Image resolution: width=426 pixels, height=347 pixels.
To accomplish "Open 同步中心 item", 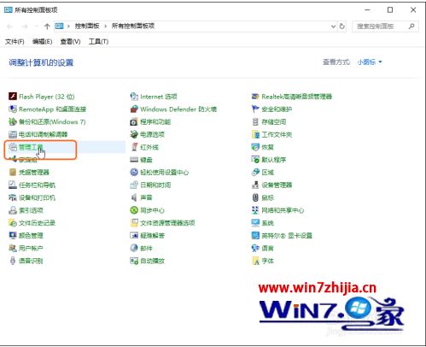I will [148, 210].
